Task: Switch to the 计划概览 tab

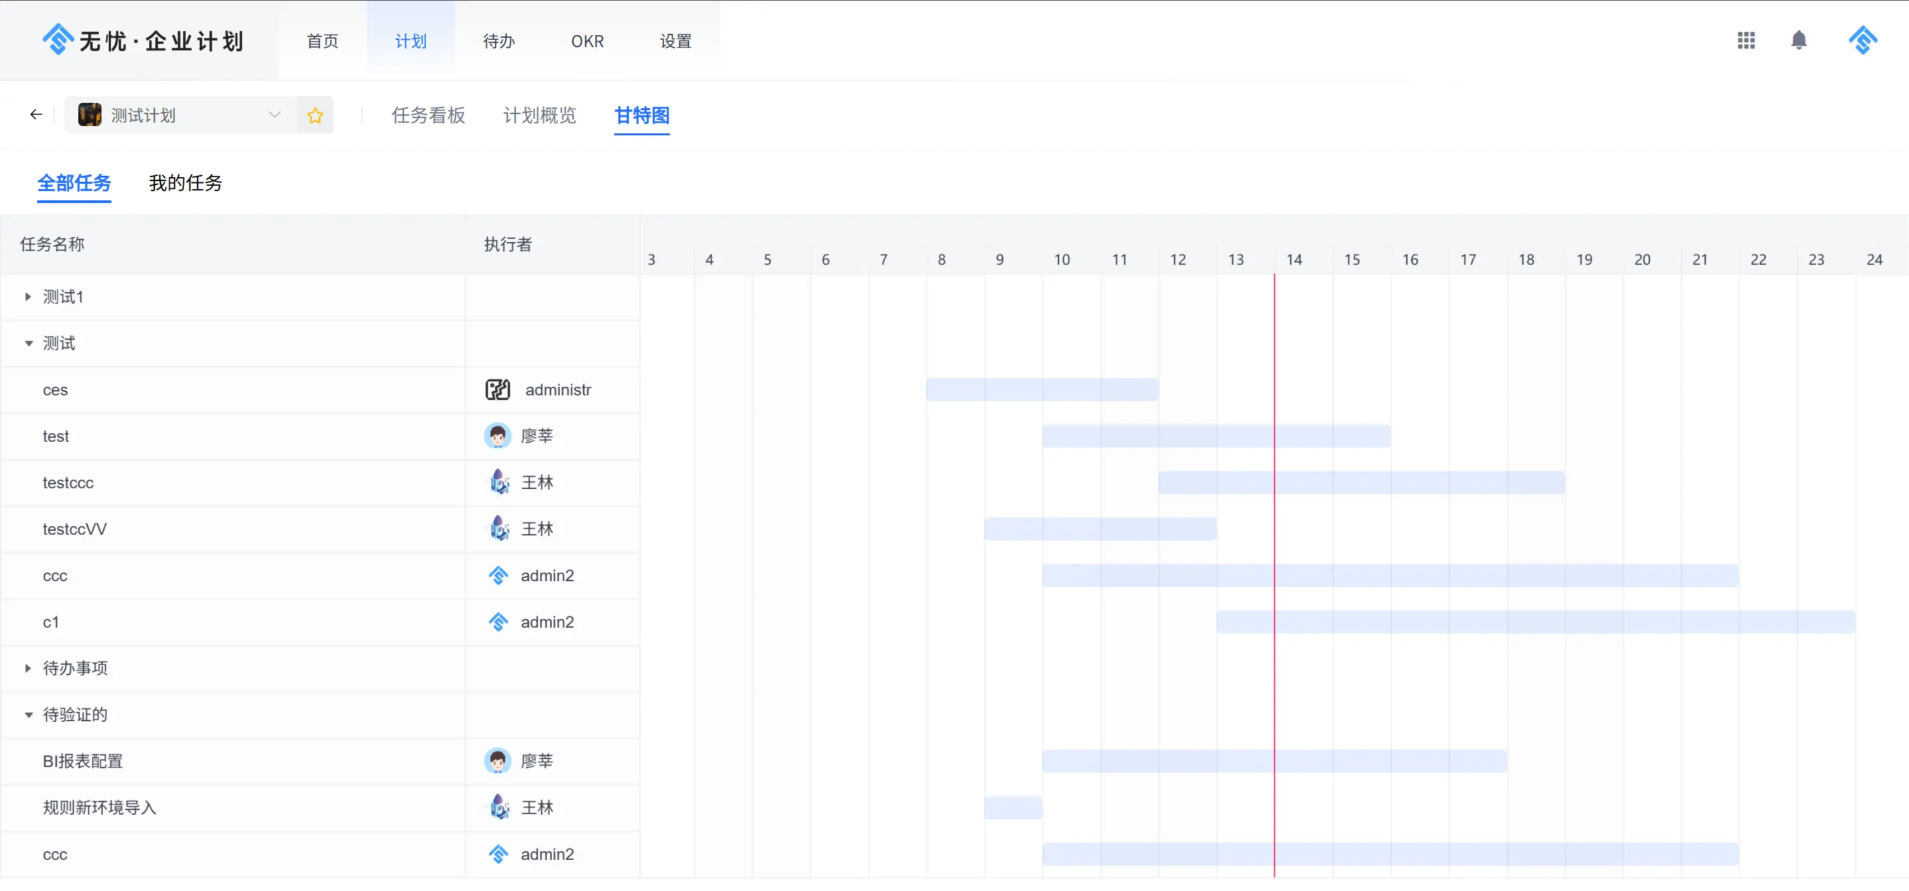Action: [x=539, y=115]
